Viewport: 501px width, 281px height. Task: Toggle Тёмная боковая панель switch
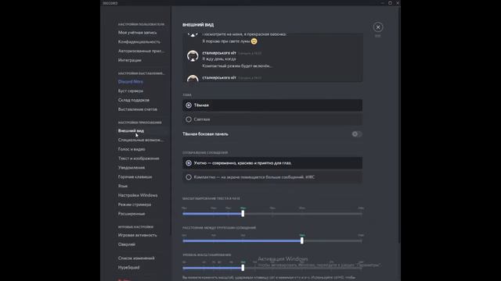tap(357, 134)
